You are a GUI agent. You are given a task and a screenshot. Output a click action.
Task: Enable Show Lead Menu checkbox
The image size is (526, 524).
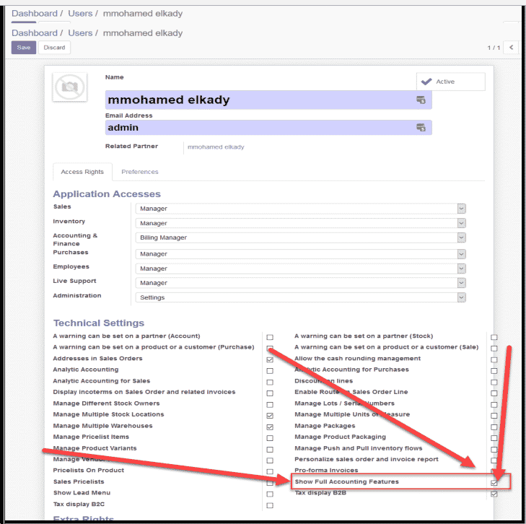click(x=270, y=494)
